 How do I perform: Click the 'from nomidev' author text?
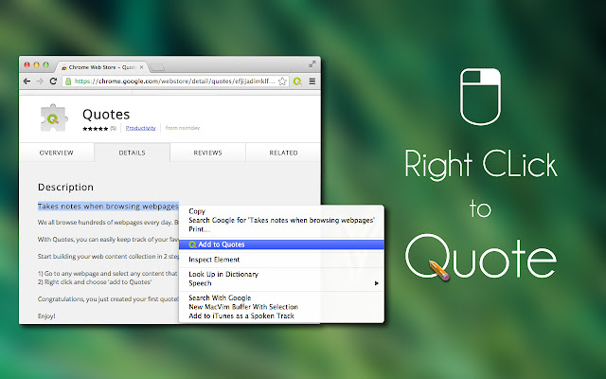point(183,128)
